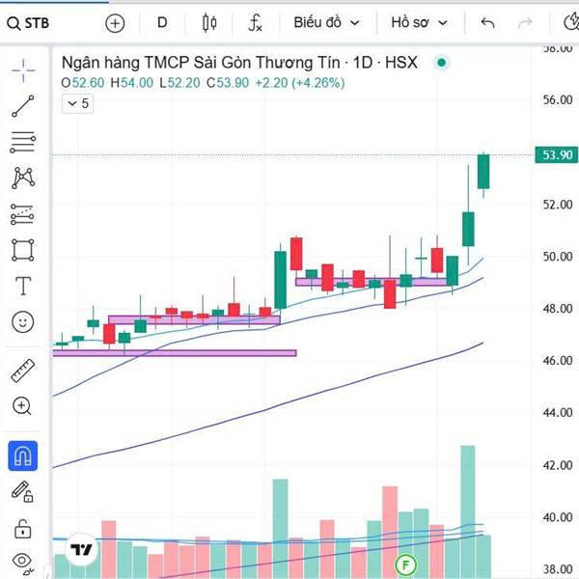Select the ruler measure tool
This screenshot has height=579, width=579.
click(x=23, y=371)
